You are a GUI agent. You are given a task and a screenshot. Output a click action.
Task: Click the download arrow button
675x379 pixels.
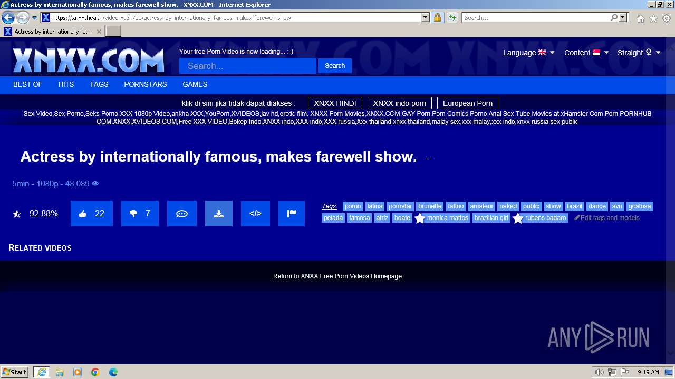click(219, 214)
